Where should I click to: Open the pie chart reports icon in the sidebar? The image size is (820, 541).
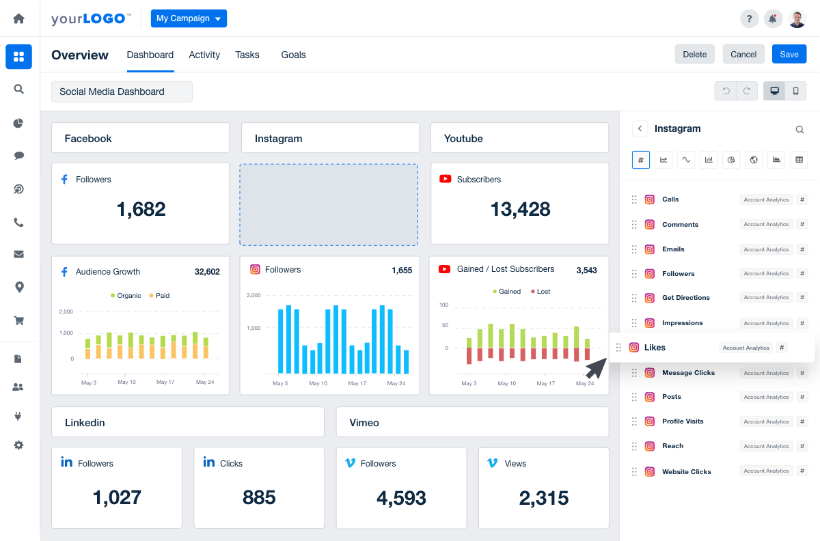pos(18,123)
